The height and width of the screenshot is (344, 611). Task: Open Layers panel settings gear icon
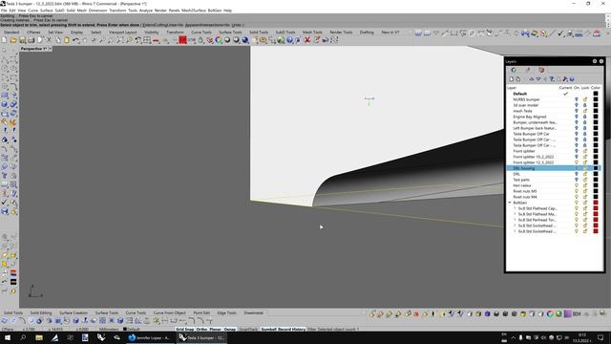pyautogui.click(x=595, y=61)
